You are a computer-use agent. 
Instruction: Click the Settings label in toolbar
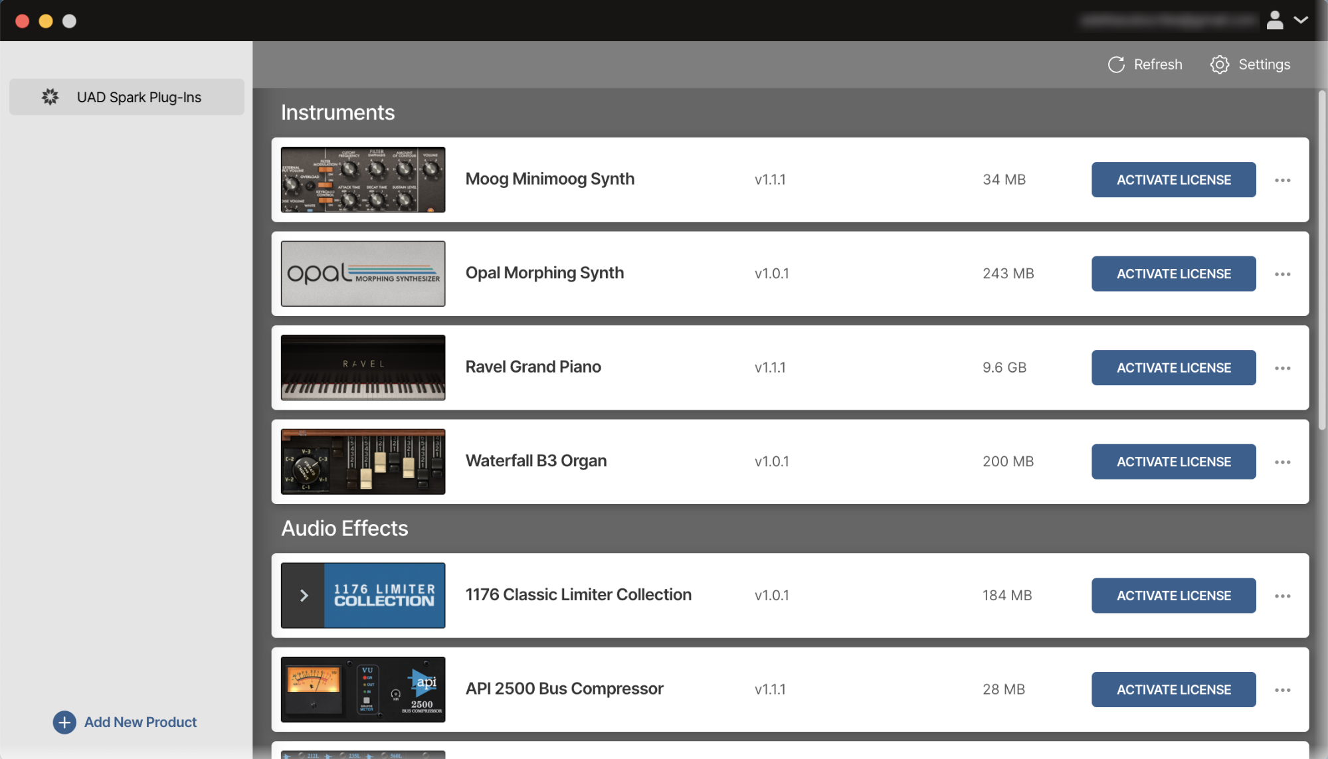1264,64
